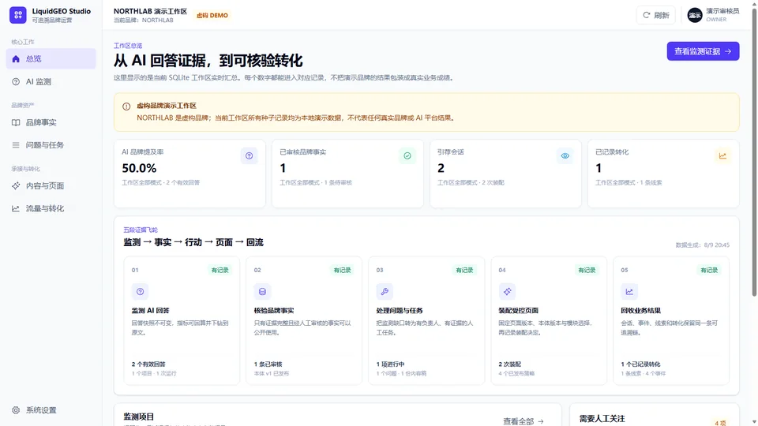Open the 回收业务结果 card title
The height and width of the screenshot is (426, 758).
point(641,311)
